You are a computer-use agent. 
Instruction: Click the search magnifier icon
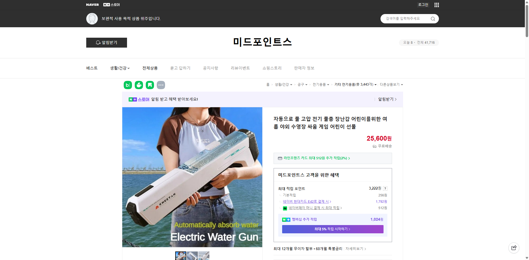point(433,18)
